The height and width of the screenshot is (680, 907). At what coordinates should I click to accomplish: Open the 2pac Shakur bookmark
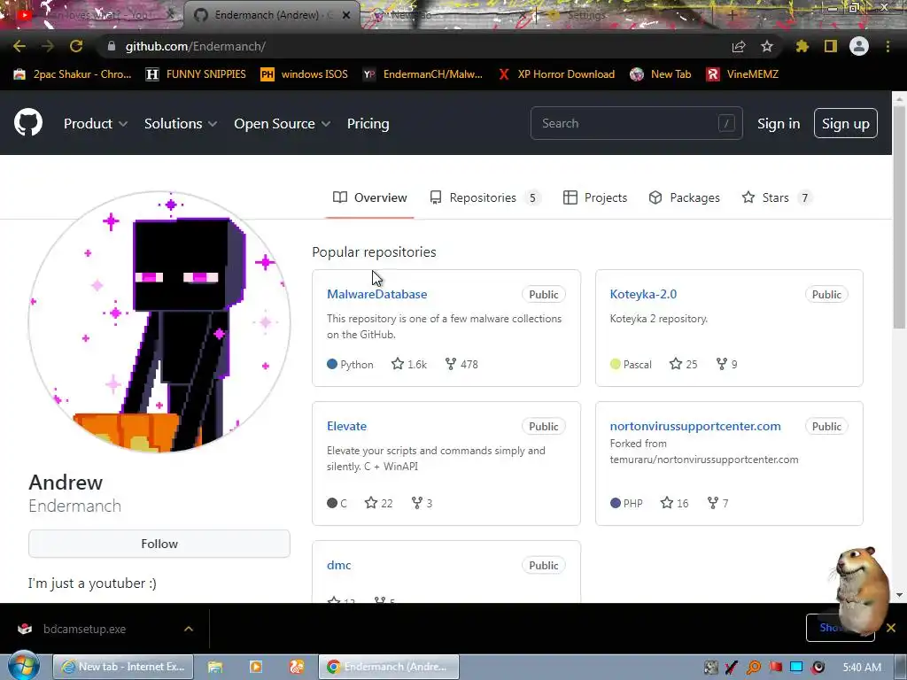(x=73, y=74)
